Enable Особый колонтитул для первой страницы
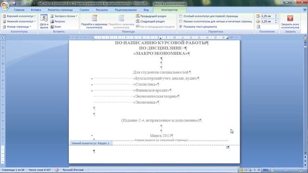Viewport: 308px width, 173px height. point(208,16)
